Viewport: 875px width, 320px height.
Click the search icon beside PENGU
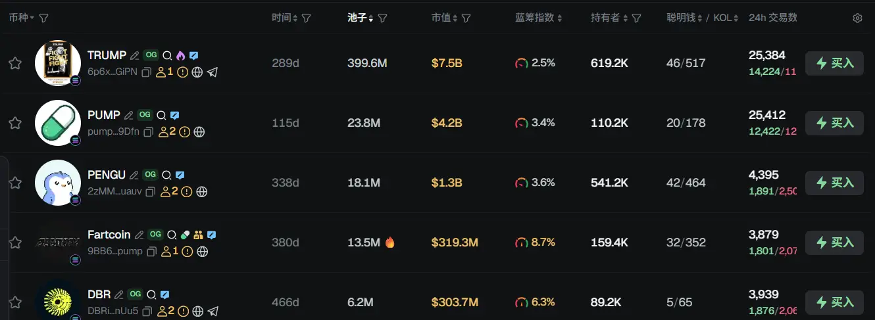coord(167,175)
